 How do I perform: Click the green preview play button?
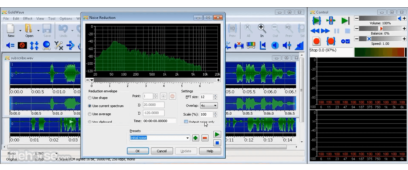[x=217, y=134]
